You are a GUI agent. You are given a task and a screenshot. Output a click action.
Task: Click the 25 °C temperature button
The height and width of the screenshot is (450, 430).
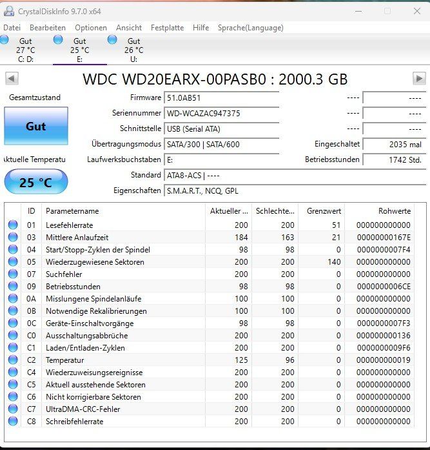click(36, 182)
